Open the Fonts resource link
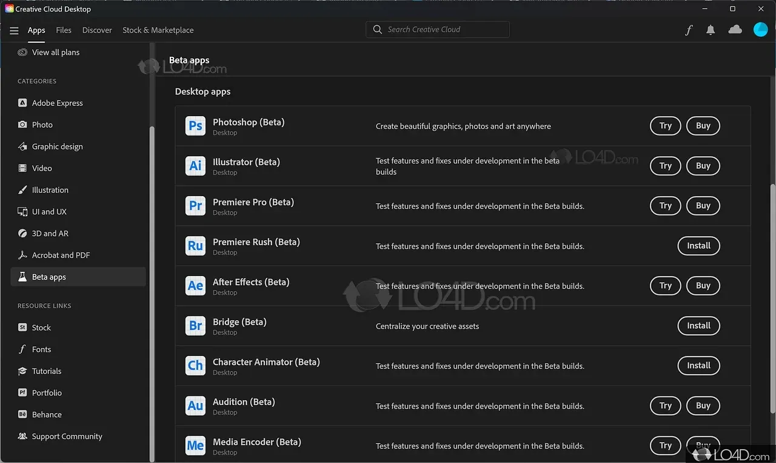Screen dimensions: 776x463 pos(78,349)
